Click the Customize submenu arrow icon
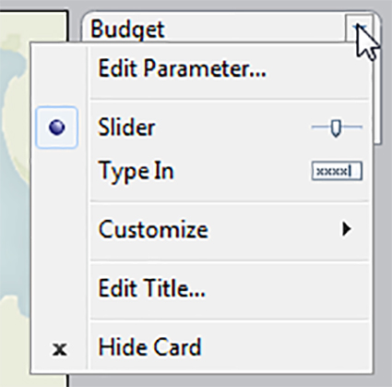The image size is (392, 387). 347,229
